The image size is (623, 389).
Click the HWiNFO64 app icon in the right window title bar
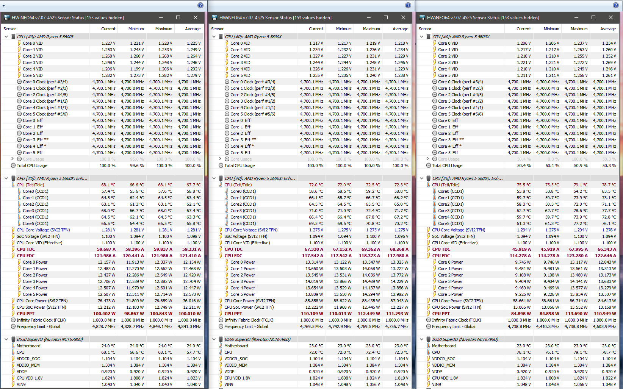coord(422,17)
